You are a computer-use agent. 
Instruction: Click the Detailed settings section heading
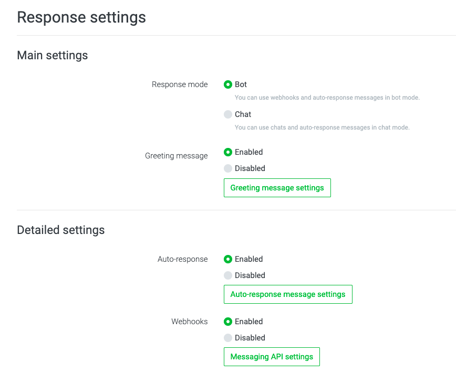coord(61,230)
